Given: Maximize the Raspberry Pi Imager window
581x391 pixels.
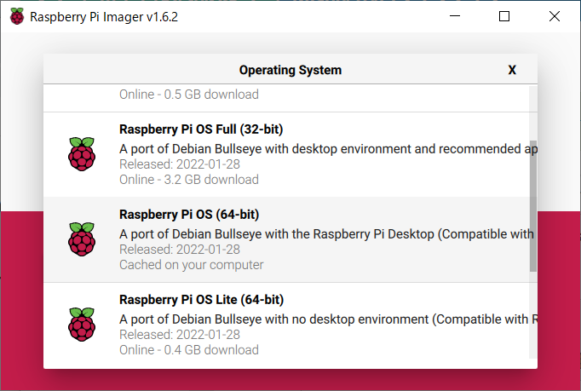Looking at the screenshot, I should pyautogui.click(x=504, y=16).
